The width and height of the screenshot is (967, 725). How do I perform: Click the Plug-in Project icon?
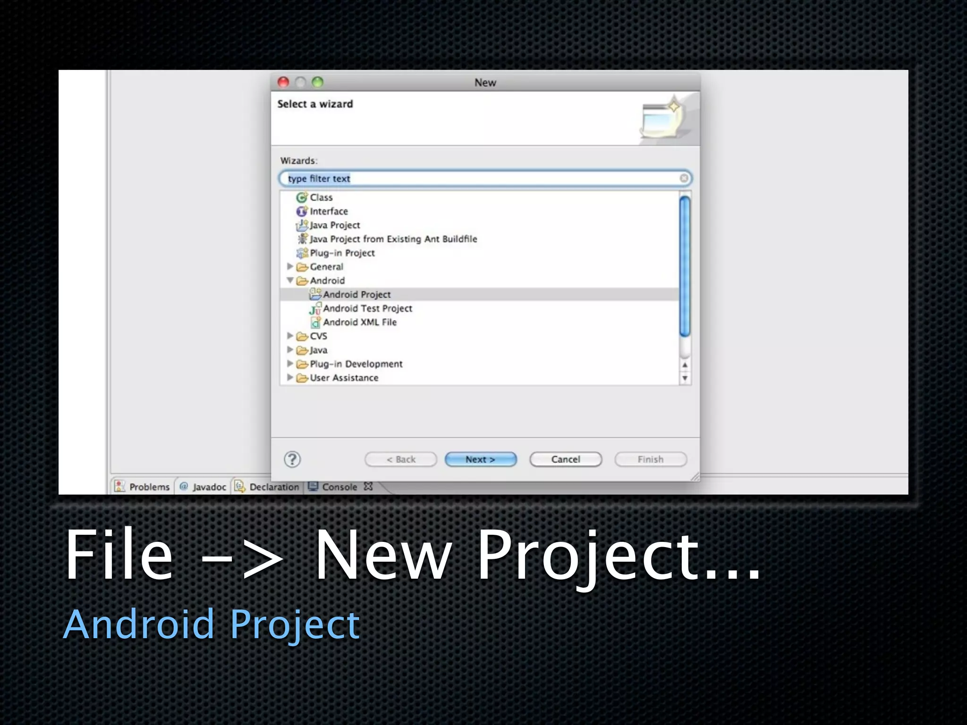click(x=302, y=253)
